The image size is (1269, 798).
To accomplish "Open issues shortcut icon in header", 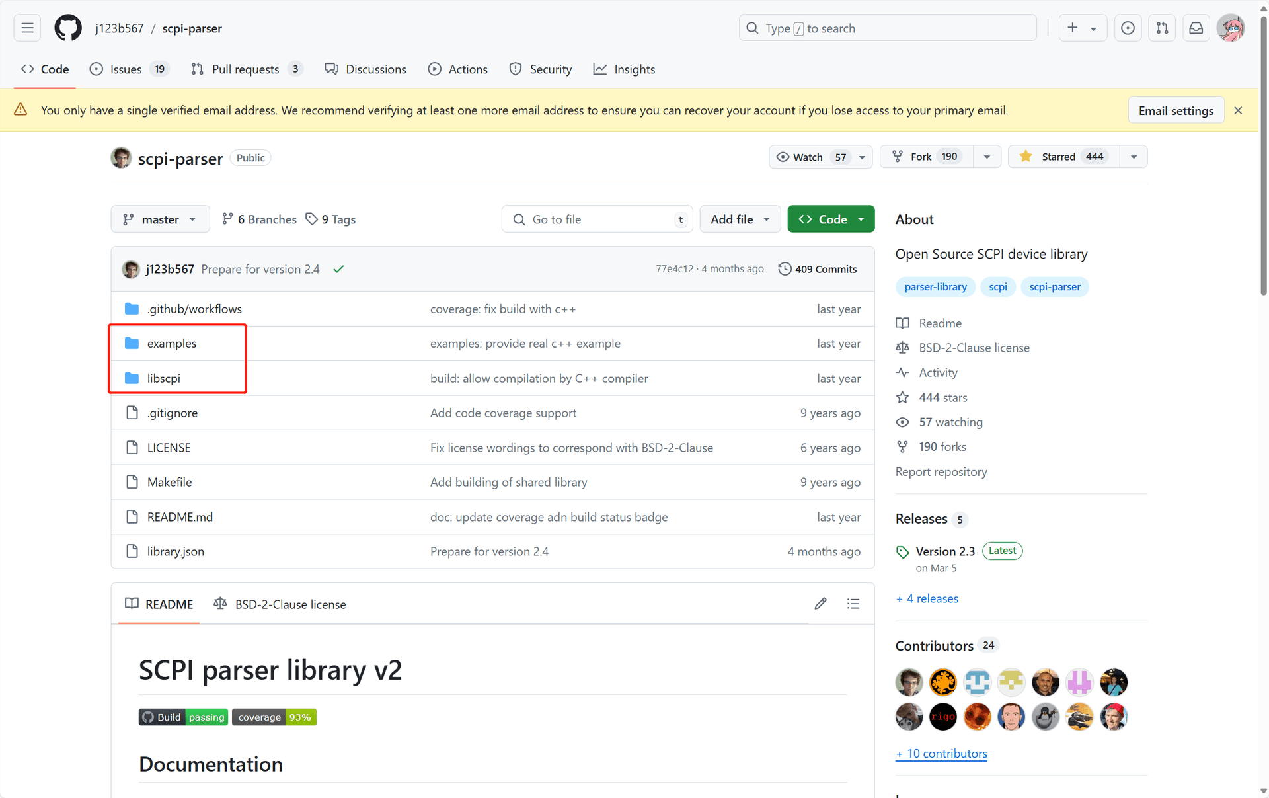I will [1128, 28].
